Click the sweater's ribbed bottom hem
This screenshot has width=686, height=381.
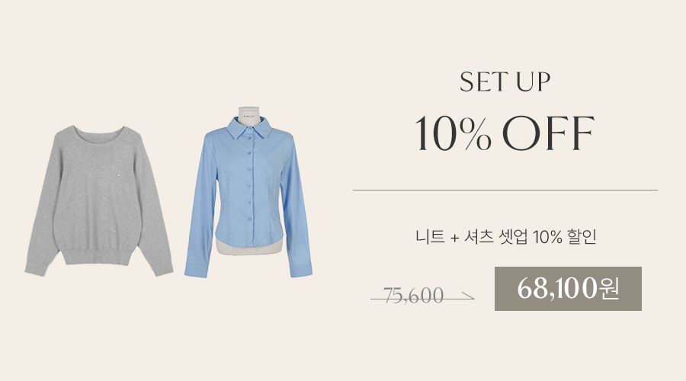coord(98,256)
